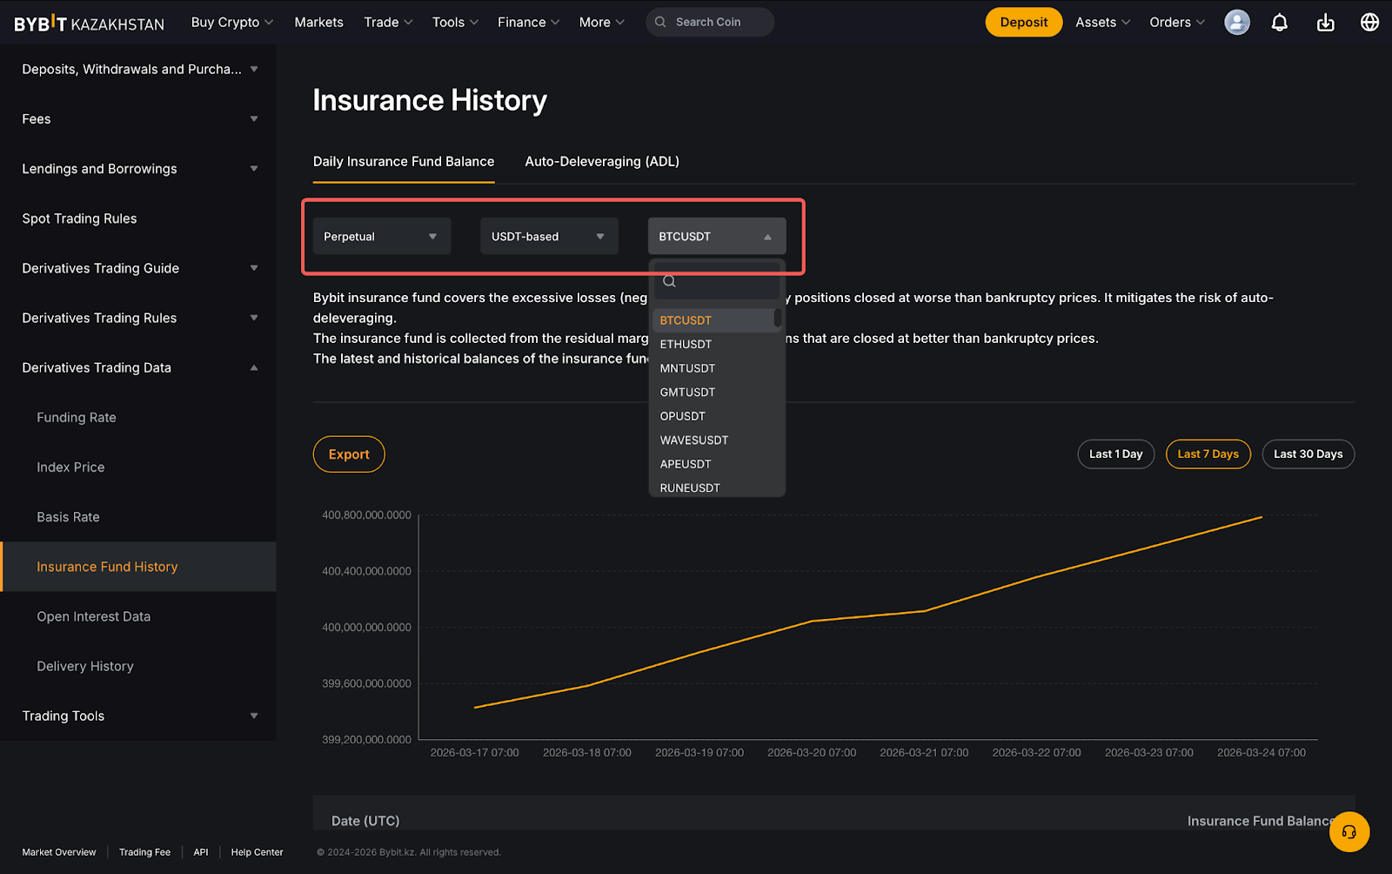The image size is (1392, 874).
Task: Click the download app icon
Action: click(1325, 23)
